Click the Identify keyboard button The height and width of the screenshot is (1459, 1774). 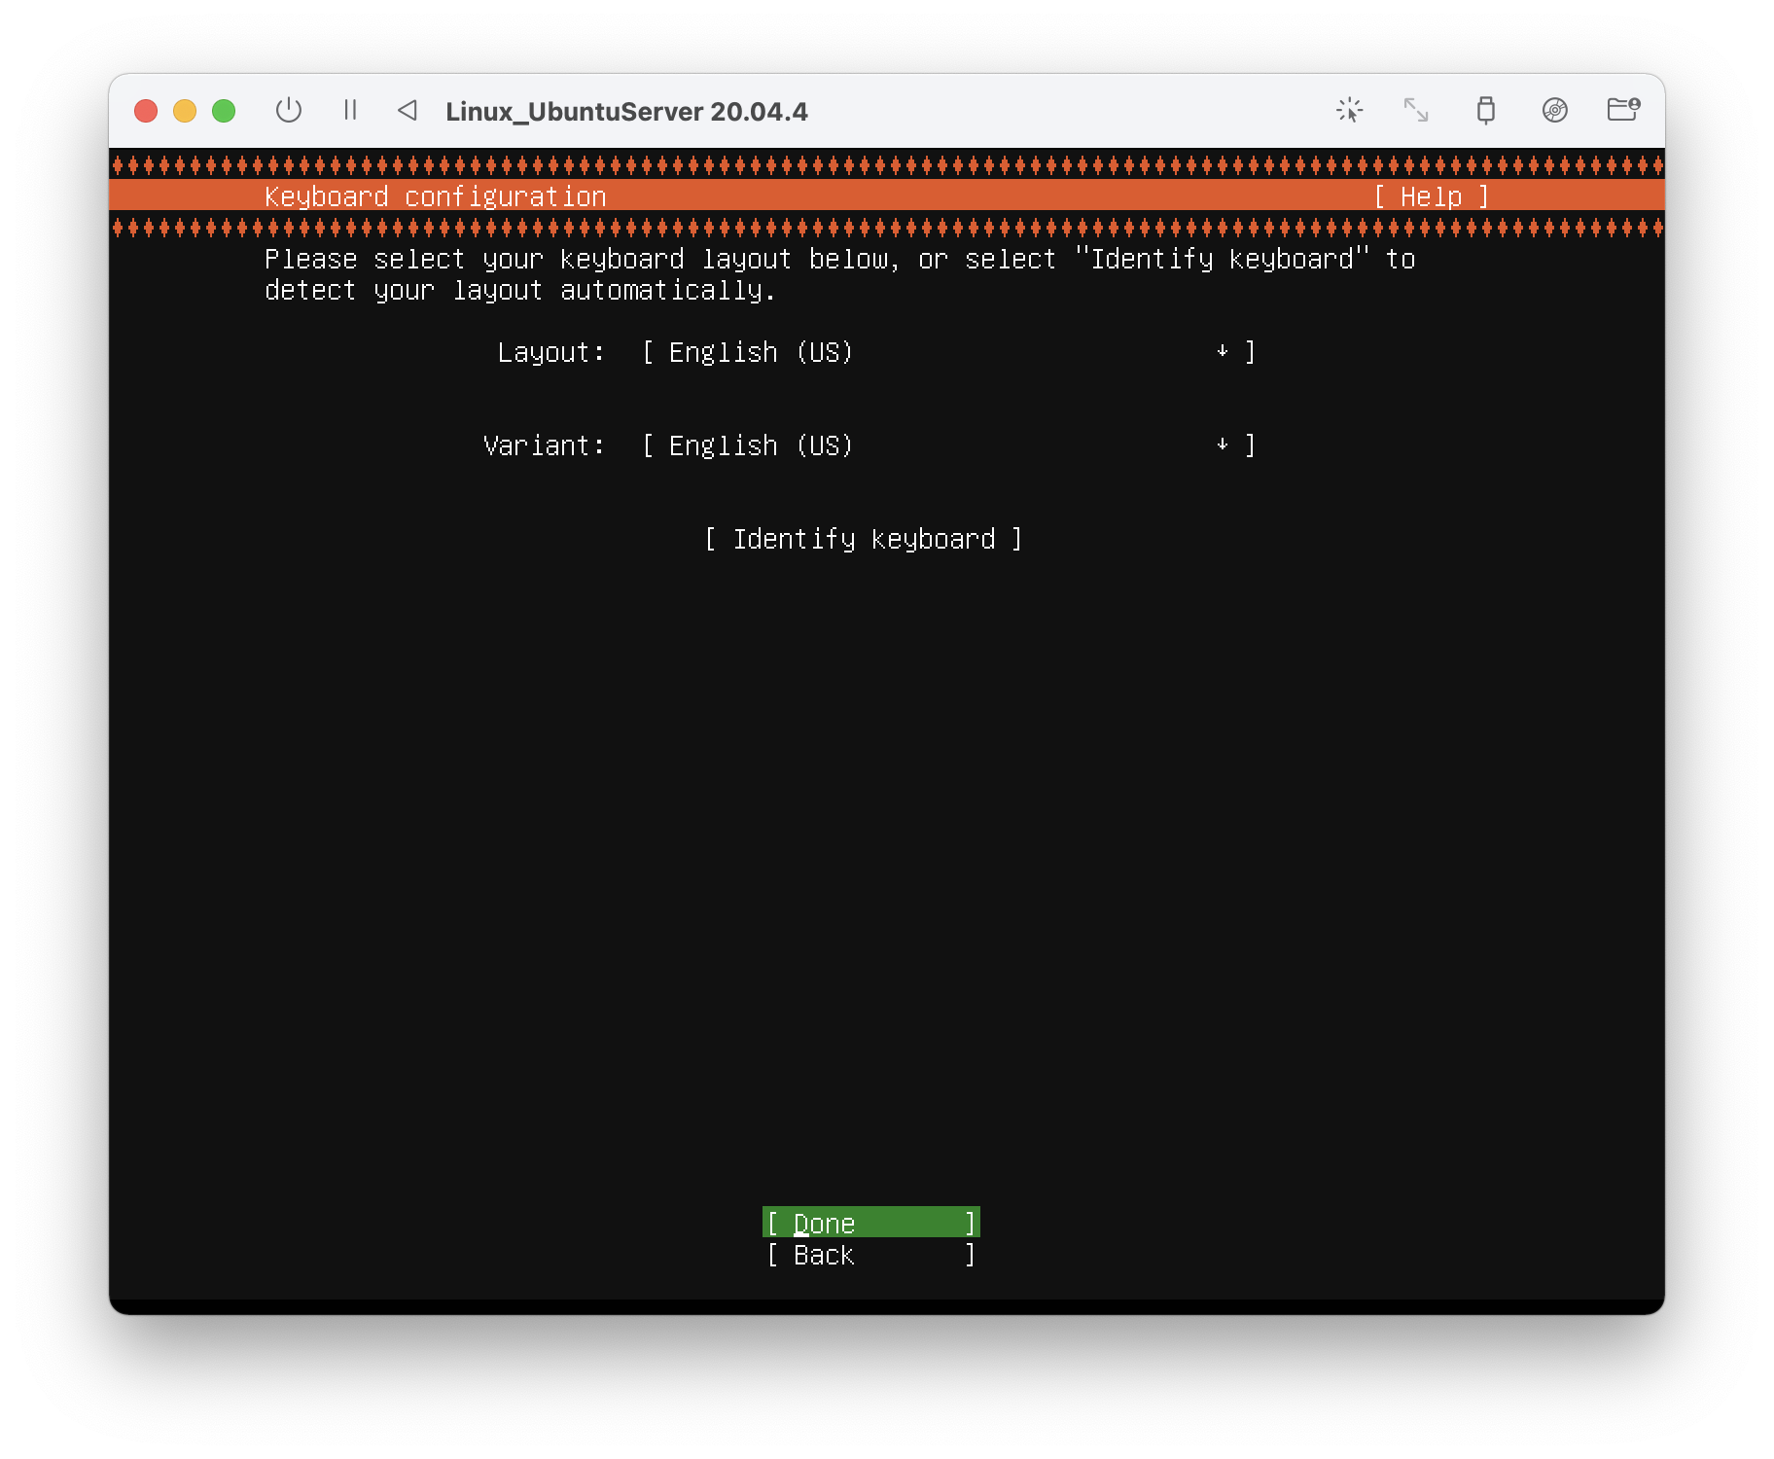tap(864, 539)
